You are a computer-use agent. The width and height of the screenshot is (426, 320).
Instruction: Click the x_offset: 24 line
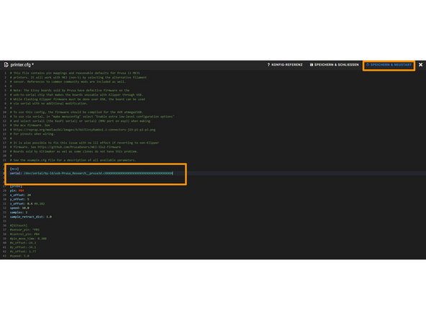click(20, 195)
